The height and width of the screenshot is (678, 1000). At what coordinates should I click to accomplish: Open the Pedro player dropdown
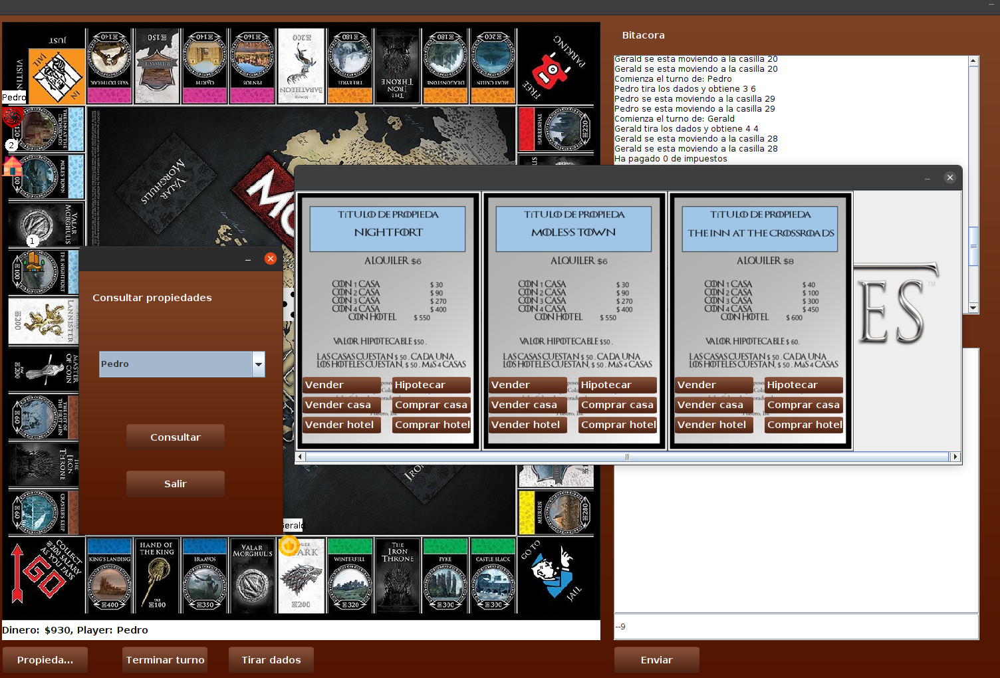click(259, 364)
